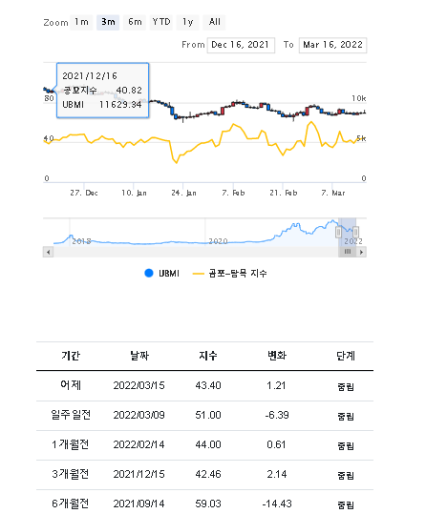The width and height of the screenshot is (426, 514).
Task: Click the date 2022/02/14
Action: 138,444
